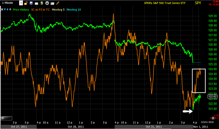Click the % -2.29 percent change value

(x=214, y=4)
